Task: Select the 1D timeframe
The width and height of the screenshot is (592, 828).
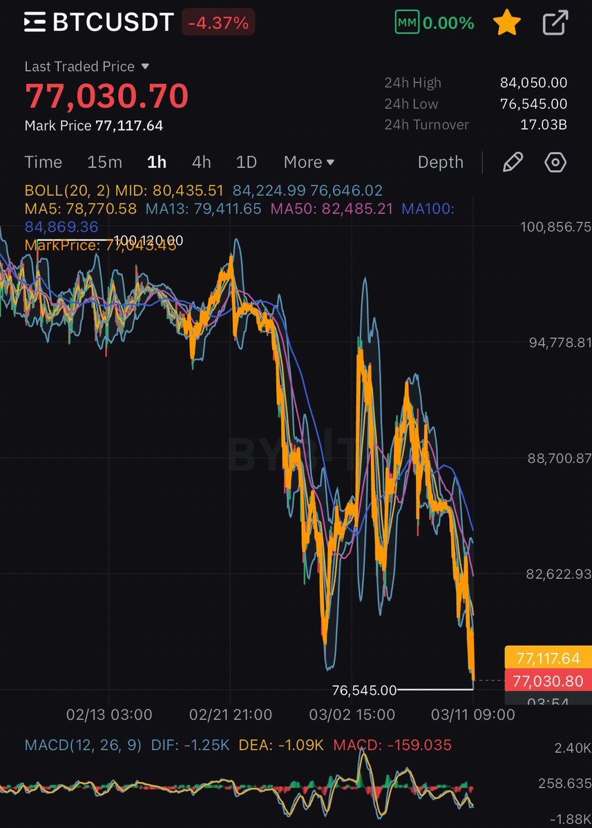Action: (247, 162)
